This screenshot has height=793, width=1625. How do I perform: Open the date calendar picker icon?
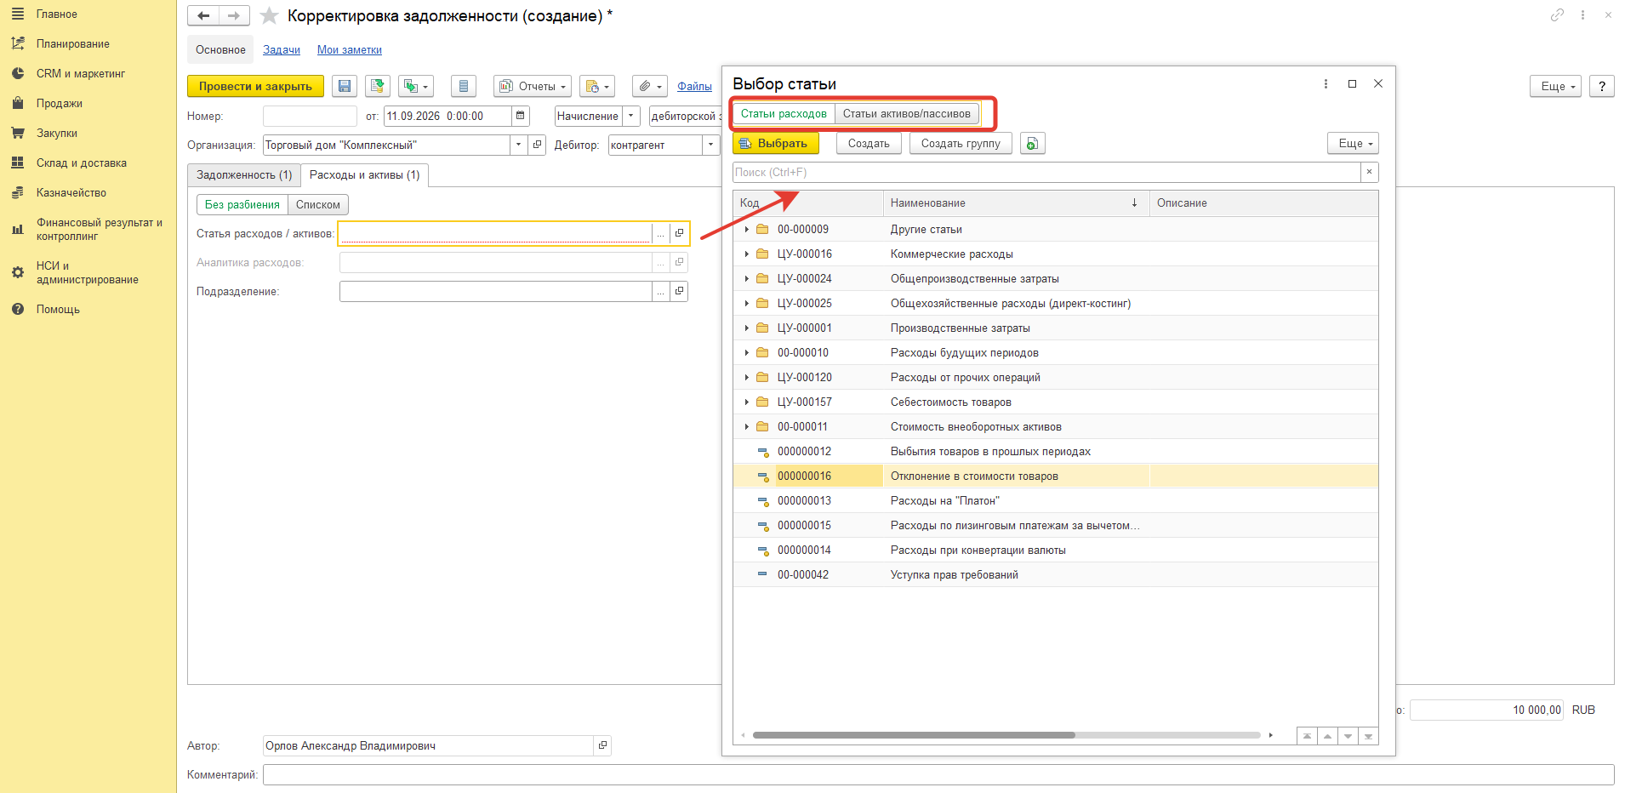click(x=521, y=116)
